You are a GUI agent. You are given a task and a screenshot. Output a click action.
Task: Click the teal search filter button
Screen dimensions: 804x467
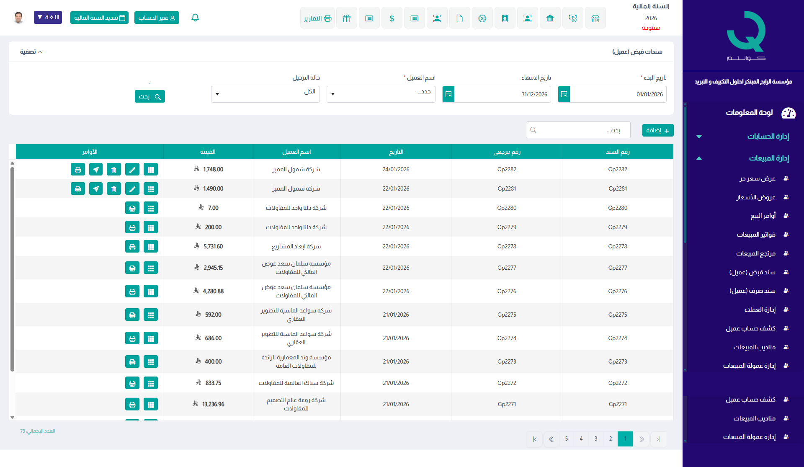tap(149, 97)
